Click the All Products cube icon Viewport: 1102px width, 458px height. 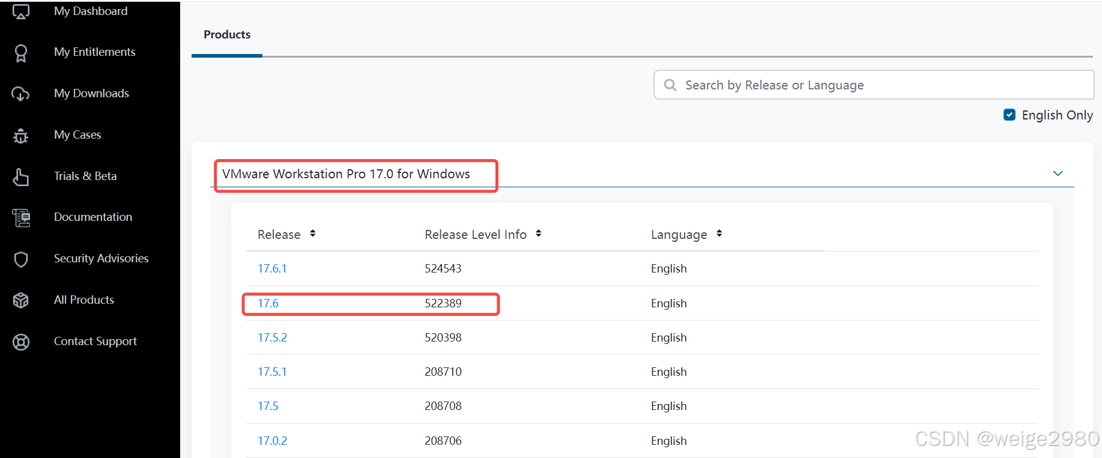pos(21,300)
